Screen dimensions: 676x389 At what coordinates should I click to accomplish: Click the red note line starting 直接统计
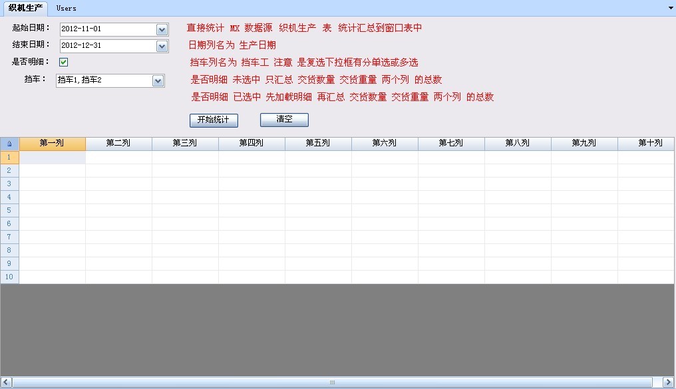click(x=304, y=28)
